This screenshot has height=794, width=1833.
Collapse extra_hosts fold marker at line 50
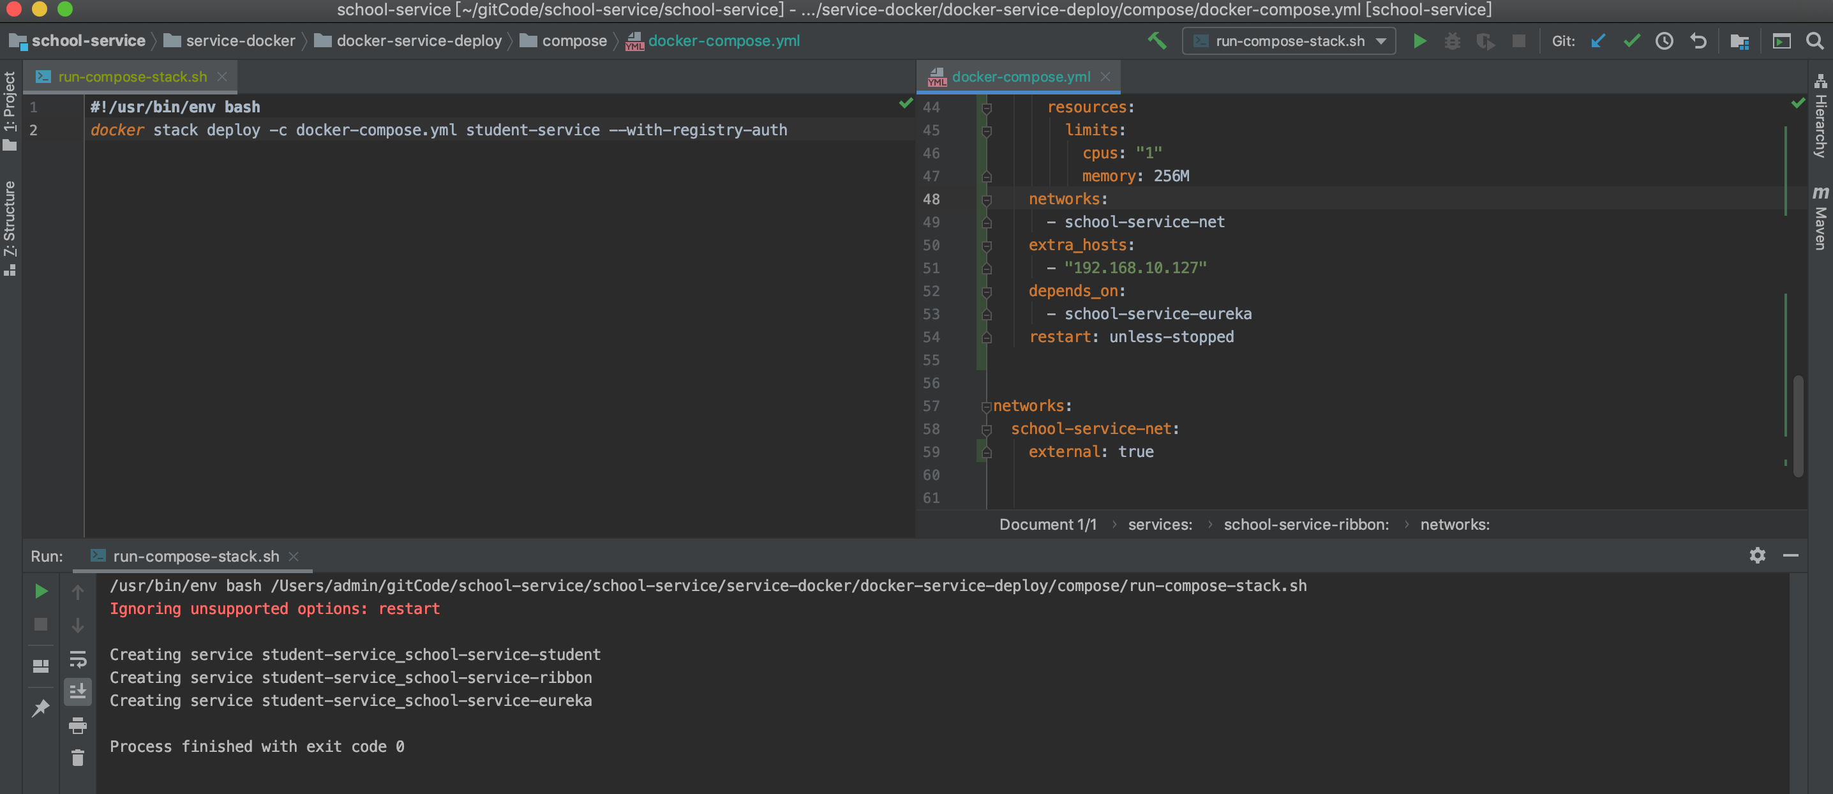[986, 246]
